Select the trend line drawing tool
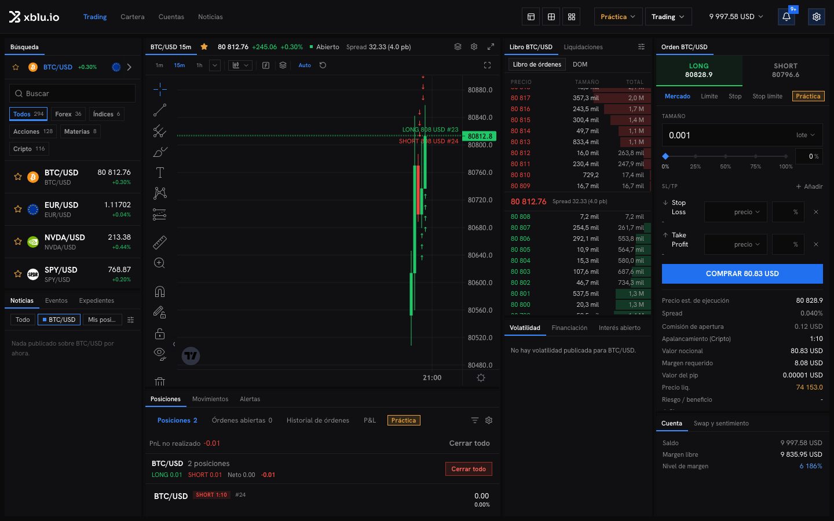This screenshot has height=521, width=834. (160, 110)
